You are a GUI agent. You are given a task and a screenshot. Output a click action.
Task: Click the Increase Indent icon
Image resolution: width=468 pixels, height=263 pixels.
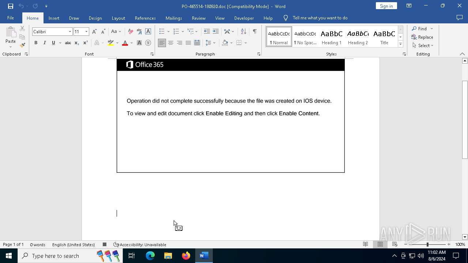pos(216,32)
